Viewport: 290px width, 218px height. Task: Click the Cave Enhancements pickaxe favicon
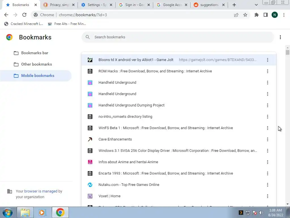pos(90,139)
